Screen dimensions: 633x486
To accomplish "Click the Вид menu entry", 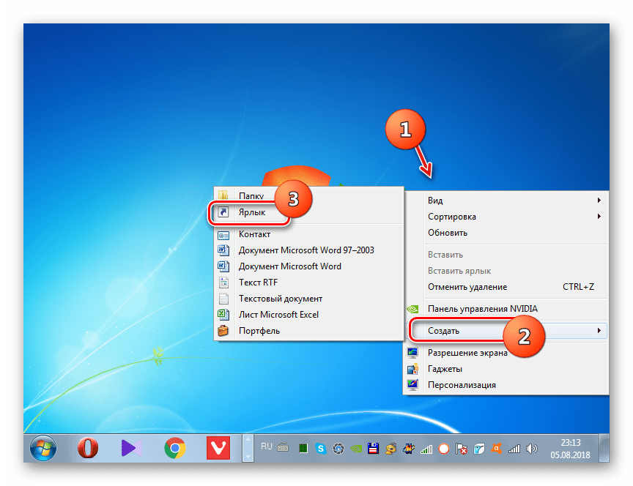I will click(506, 200).
